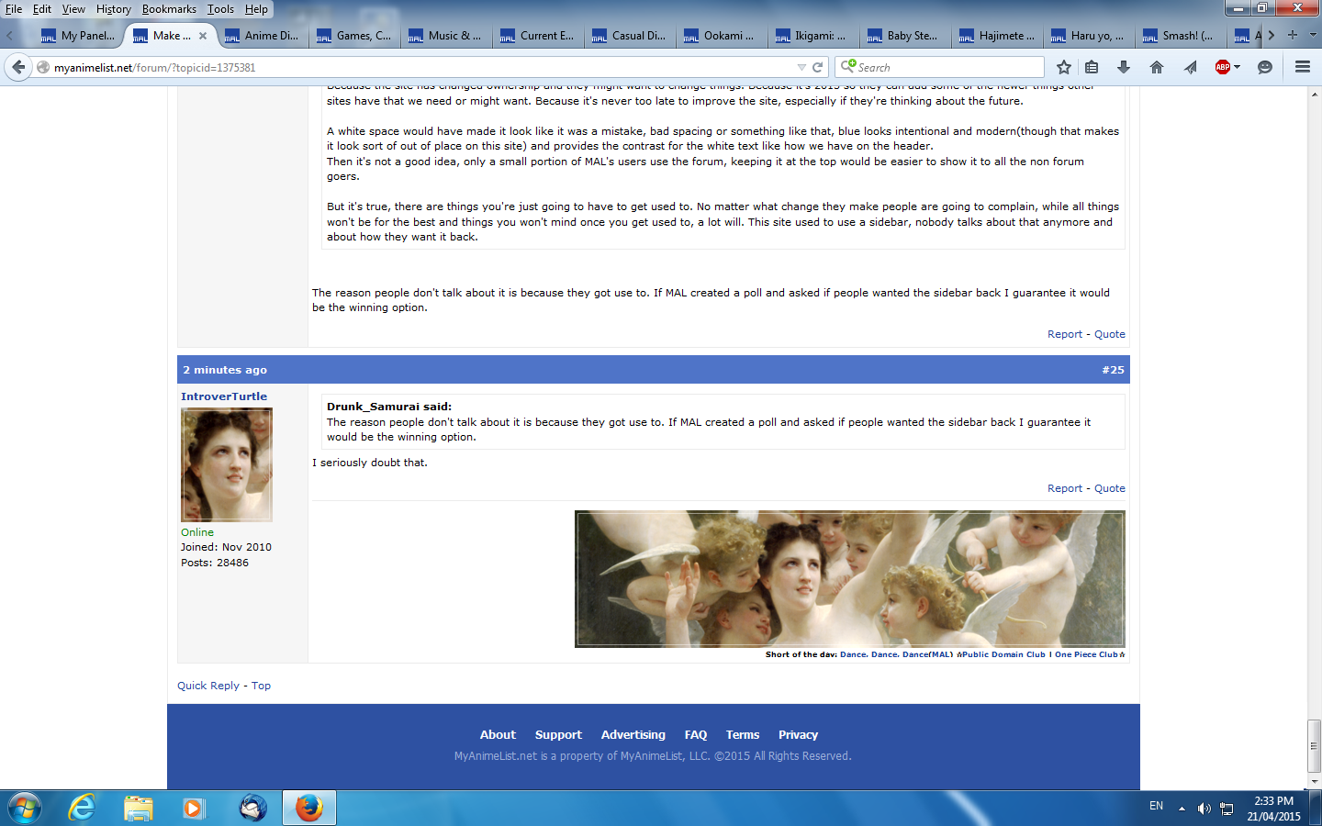This screenshot has height=826, width=1322.
Task: Open the Support footer link
Action: coord(558,734)
